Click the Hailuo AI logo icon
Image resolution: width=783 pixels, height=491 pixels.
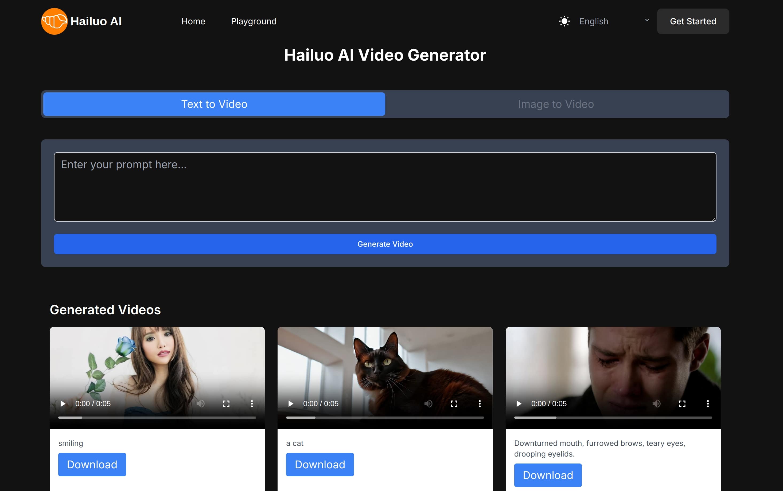point(54,21)
